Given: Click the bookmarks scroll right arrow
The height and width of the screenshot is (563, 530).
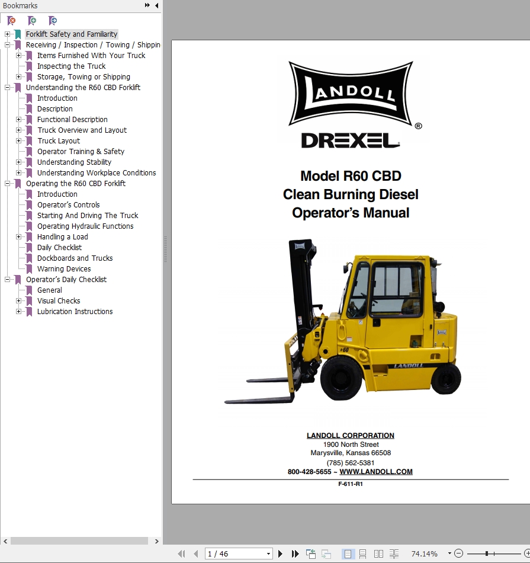Looking at the screenshot, I should 156,541.
